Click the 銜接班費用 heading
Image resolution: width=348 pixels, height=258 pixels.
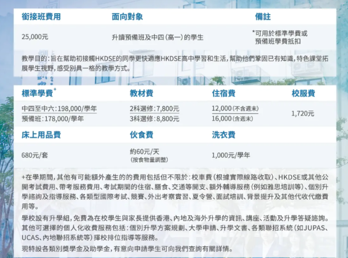[41, 17]
